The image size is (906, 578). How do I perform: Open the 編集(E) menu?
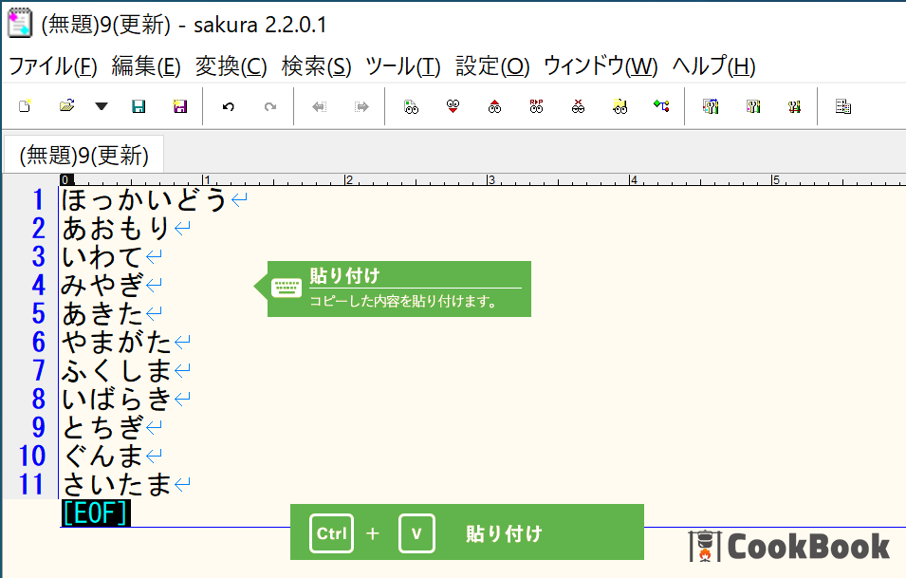click(145, 65)
